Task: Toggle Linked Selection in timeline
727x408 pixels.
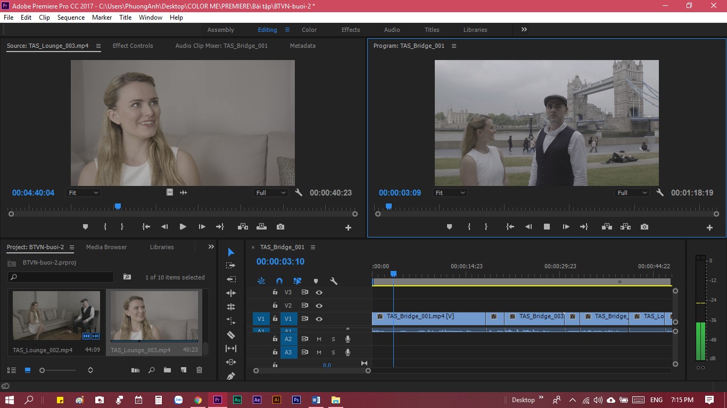Action: [x=298, y=281]
